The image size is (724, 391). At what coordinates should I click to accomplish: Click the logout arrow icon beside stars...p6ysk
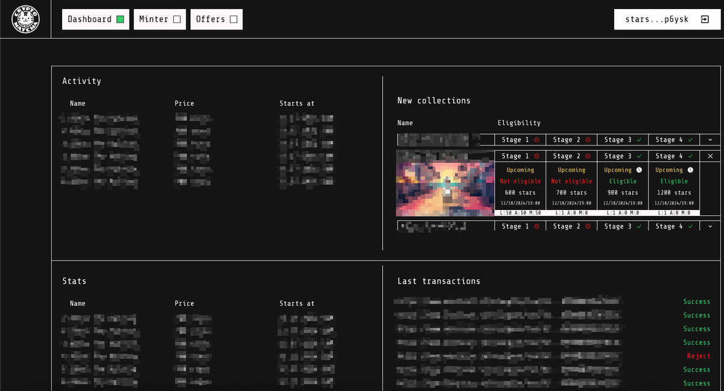705,19
